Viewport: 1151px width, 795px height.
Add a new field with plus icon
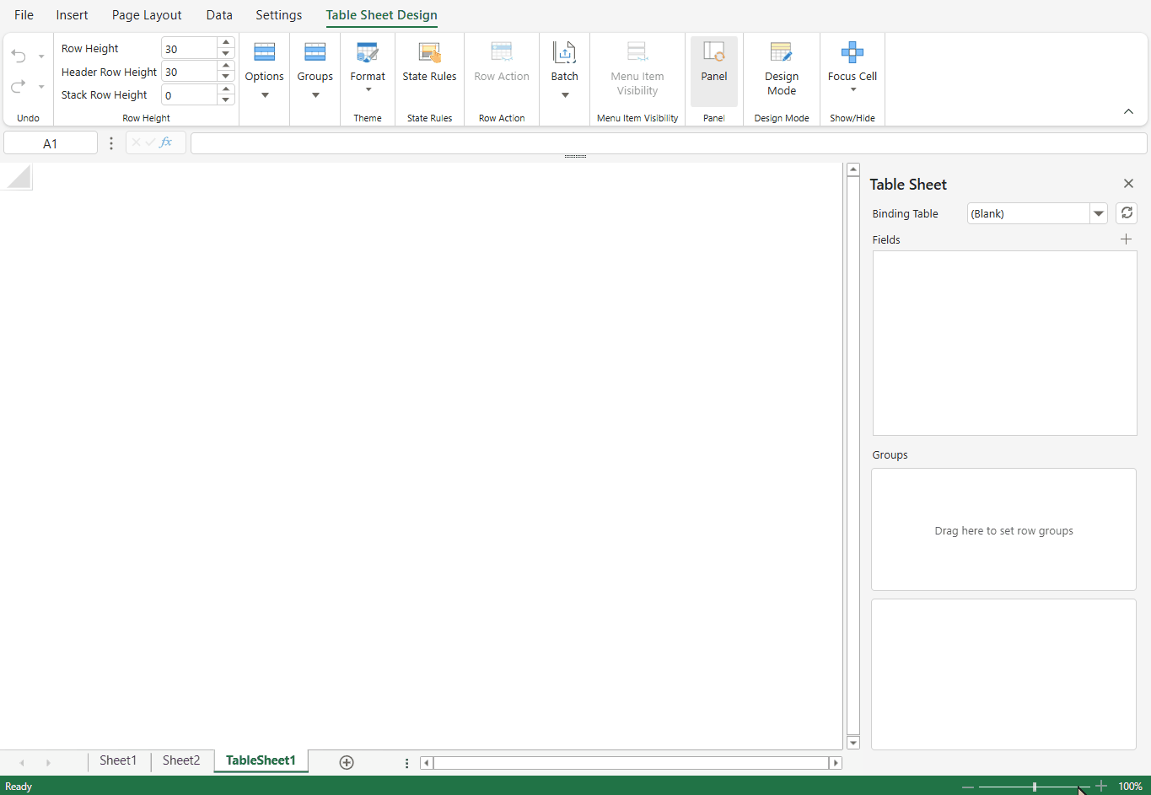tap(1126, 239)
